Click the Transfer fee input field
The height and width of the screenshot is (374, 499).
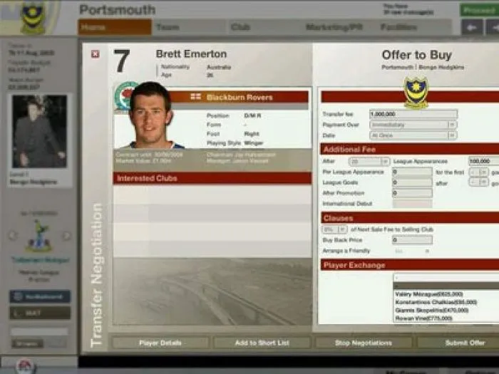click(413, 114)
